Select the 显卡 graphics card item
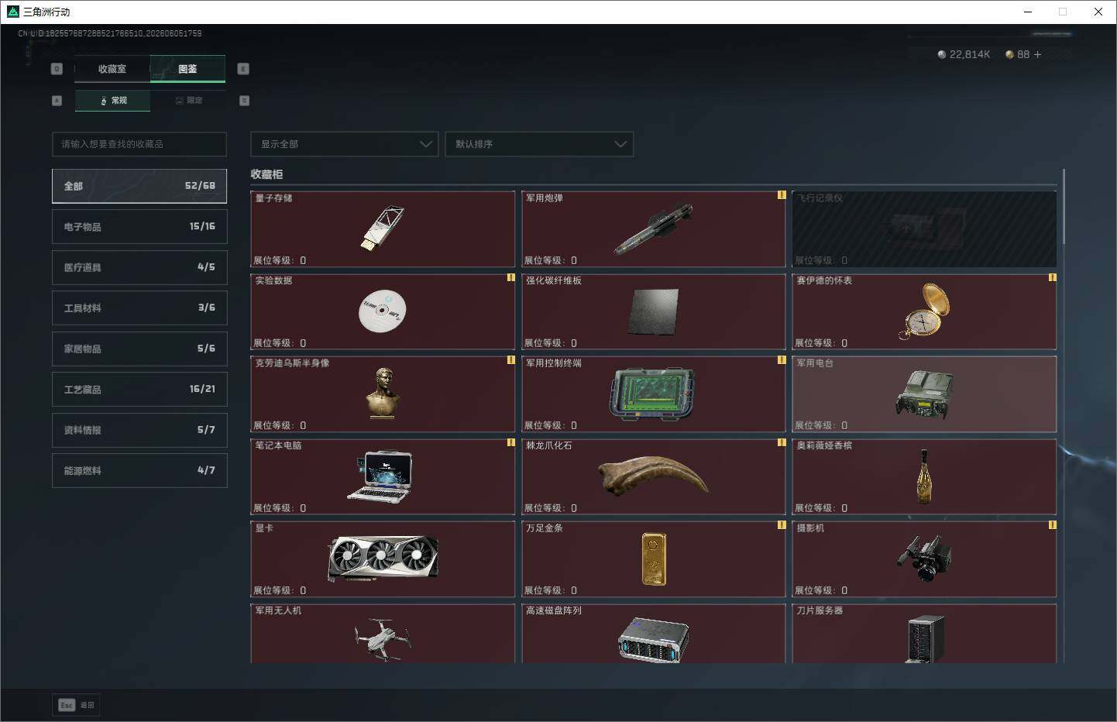This screenshot has width=1117, height=722. 383,559
